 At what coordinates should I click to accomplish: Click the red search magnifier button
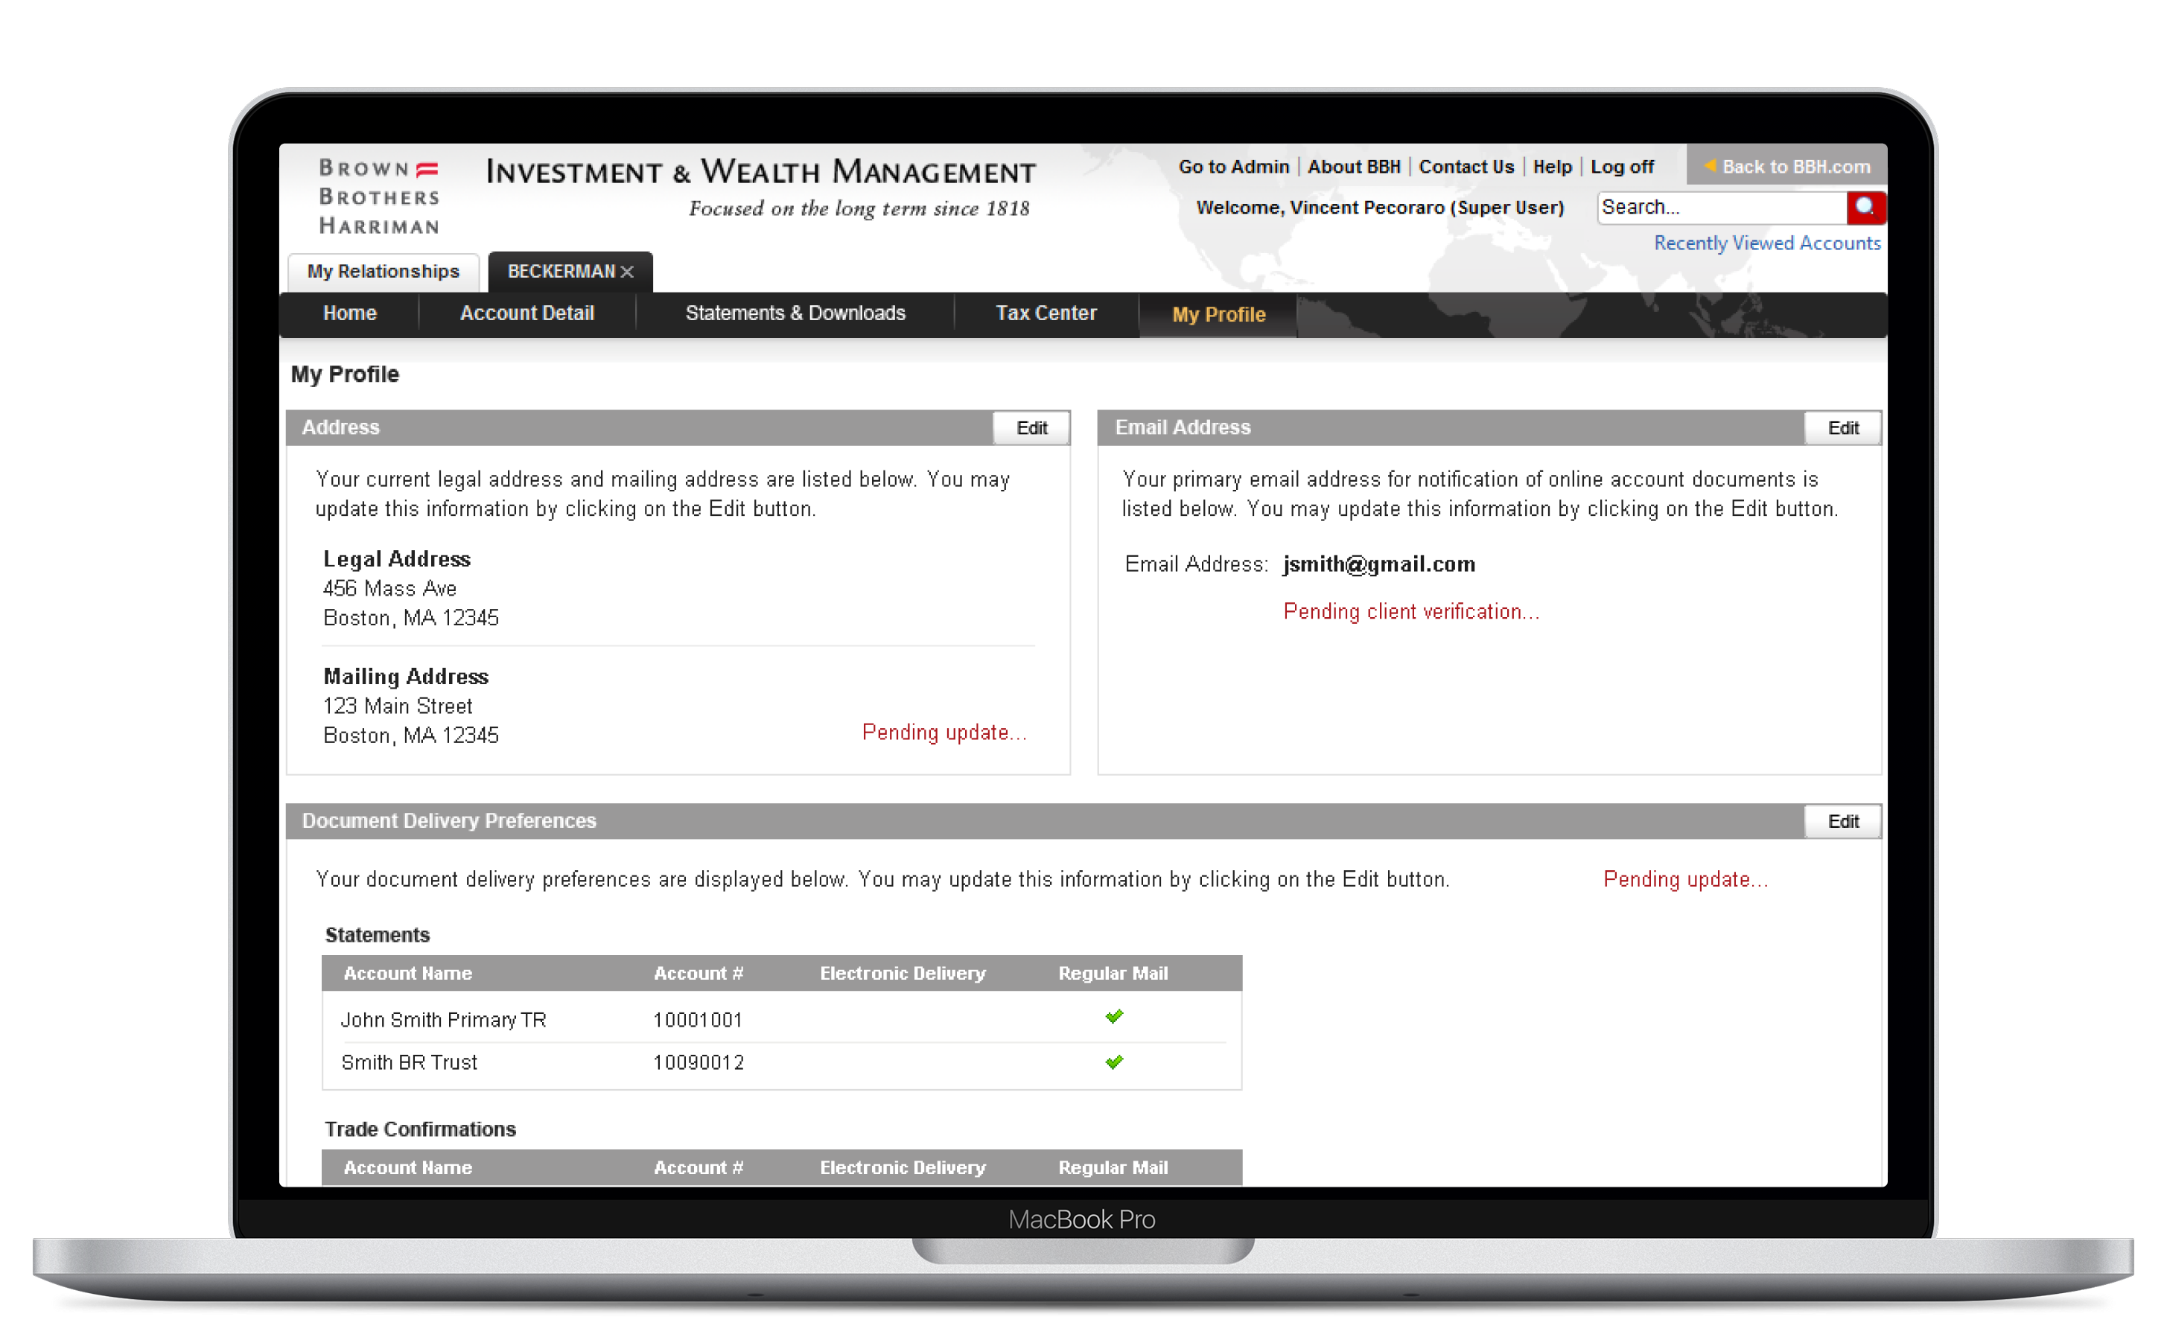(x=1865, y=208)
